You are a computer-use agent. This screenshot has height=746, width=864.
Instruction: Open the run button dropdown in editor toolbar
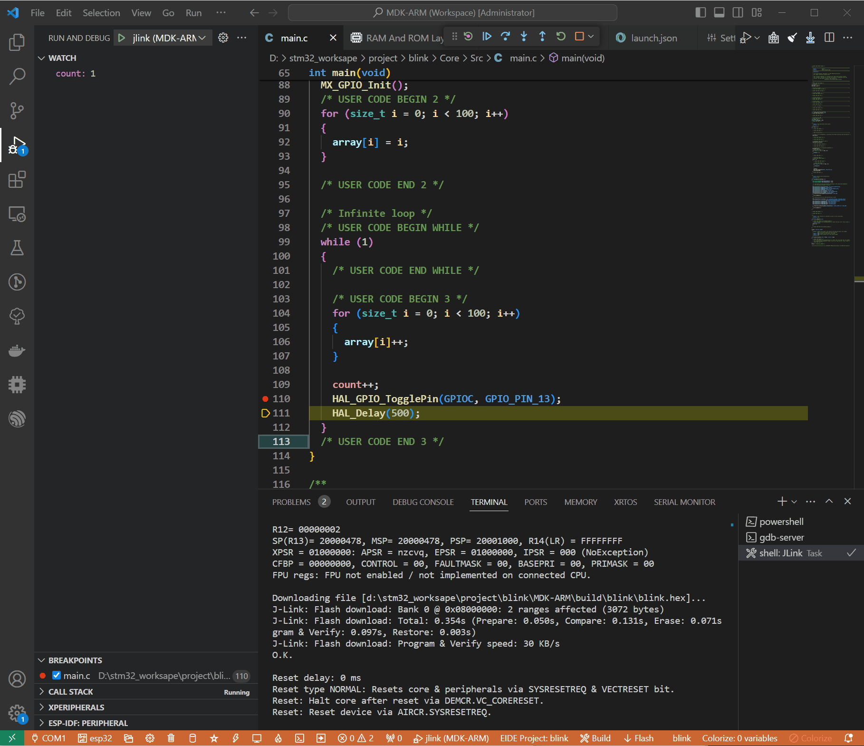pos(757,38)
